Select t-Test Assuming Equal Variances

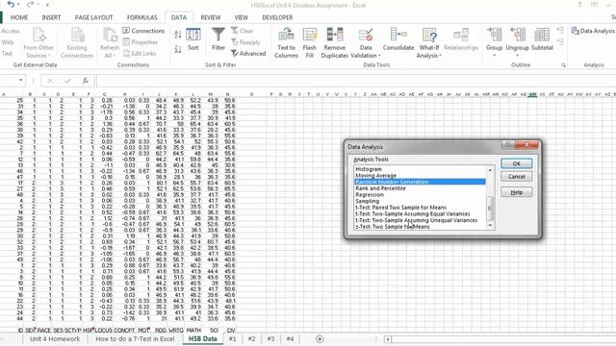point(420,213)
